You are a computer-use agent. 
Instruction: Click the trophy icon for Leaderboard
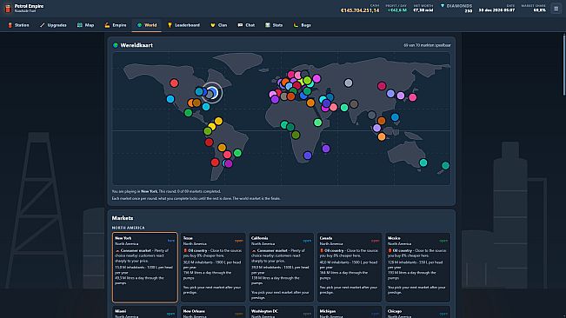point(170,25)
